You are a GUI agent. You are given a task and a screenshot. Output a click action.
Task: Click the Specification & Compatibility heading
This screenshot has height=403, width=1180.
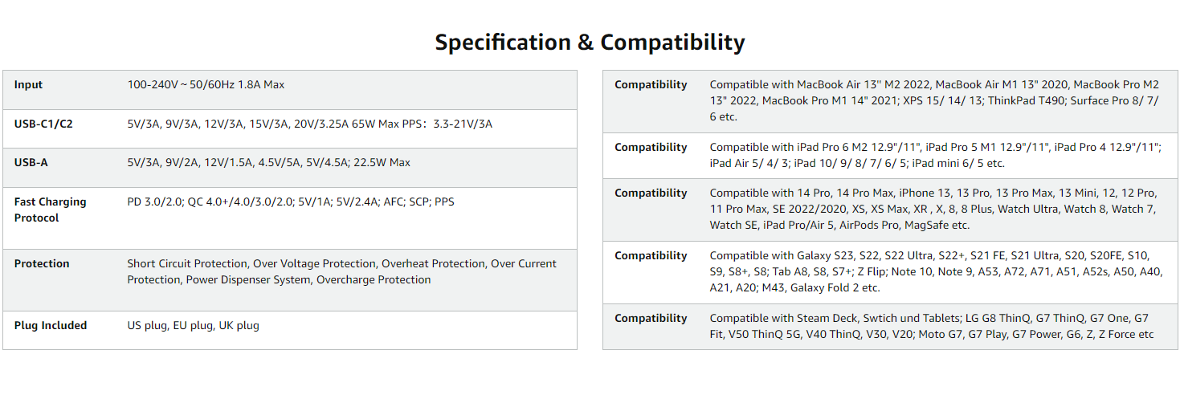(590, 42)
